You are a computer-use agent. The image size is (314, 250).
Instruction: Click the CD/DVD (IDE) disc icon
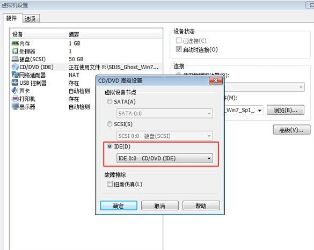point(15,67)
